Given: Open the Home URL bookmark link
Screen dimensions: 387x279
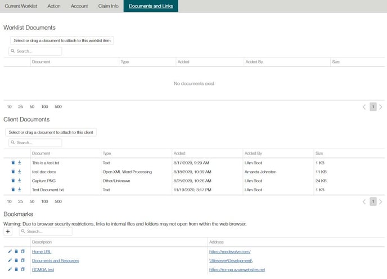Looking at the screenshot, I should tap(42, 251).
